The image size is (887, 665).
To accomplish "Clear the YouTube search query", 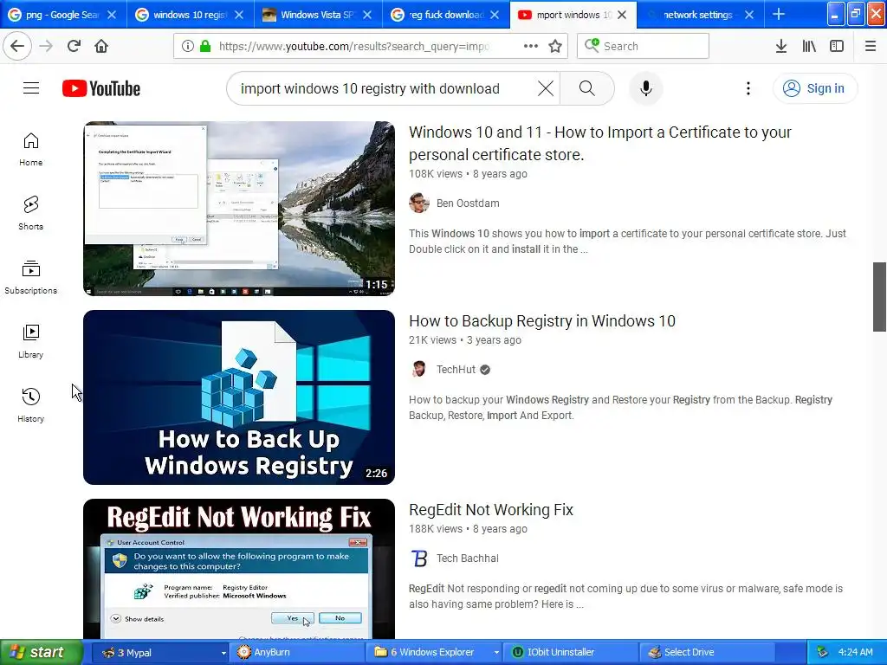I will pyautogui.click(x=546, y=88).
